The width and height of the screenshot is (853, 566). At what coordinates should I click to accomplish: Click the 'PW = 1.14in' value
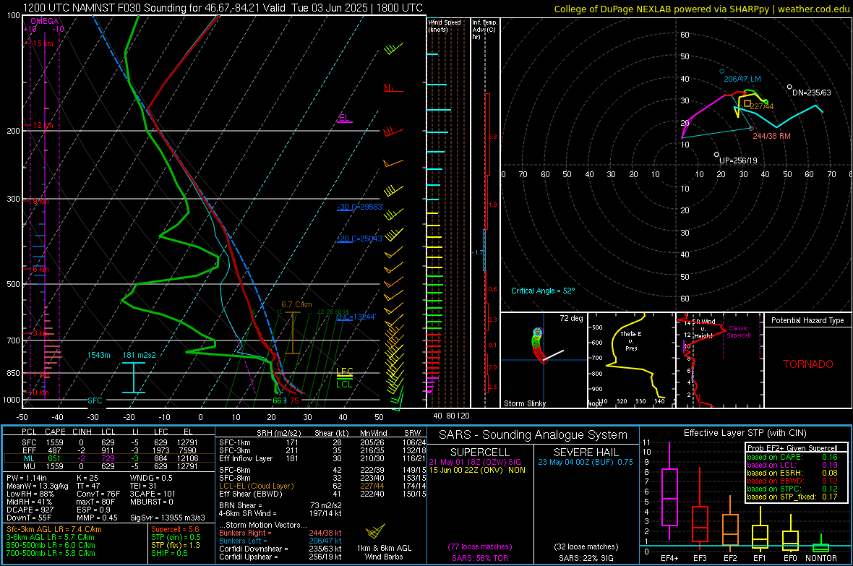[27, 478]
